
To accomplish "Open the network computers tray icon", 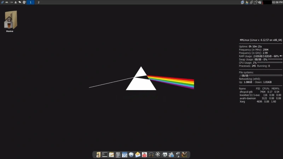I will coord(242,2).
